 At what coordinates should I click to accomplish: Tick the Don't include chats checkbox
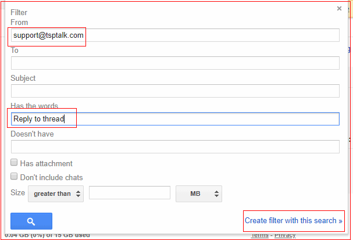[x=14, y=177]
